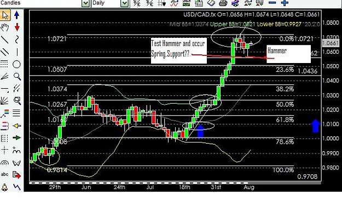Select the bell alert tool
Viewport: 342px width, 205px height.
coord(4,187)
